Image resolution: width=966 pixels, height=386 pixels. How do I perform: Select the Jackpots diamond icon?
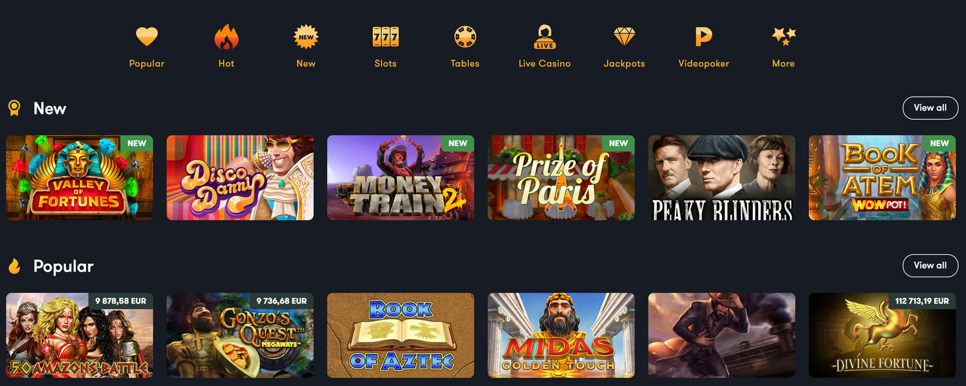(x=624, y=37)
